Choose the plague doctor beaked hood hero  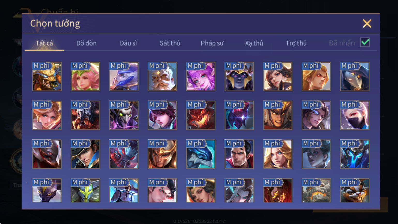[355, 76]
